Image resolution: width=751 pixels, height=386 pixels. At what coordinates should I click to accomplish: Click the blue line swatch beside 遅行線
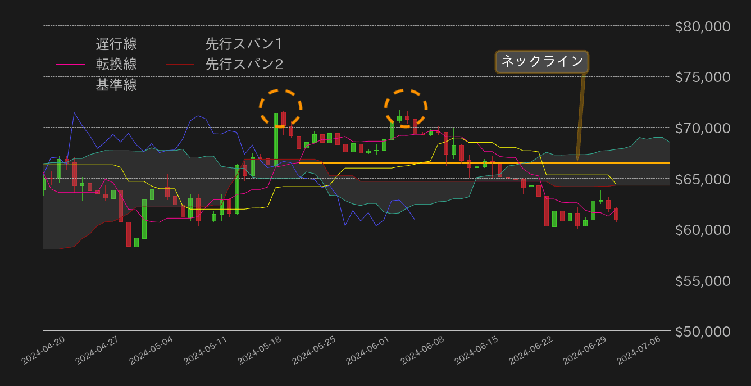[x=70, y=44]
